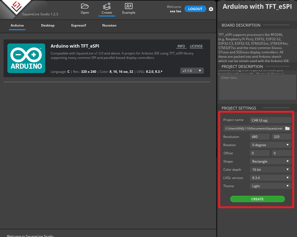Open the Color depth dropdown
Screen dimensions: 297x237
click(270, 169)
